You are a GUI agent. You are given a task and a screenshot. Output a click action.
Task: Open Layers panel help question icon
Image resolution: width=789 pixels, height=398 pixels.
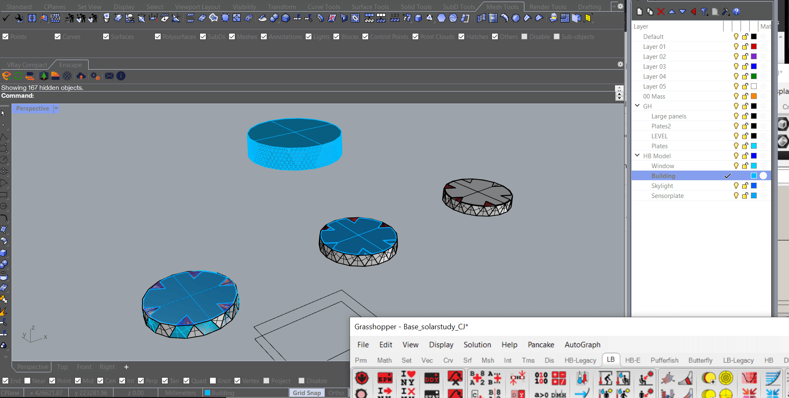click(736, 12)
